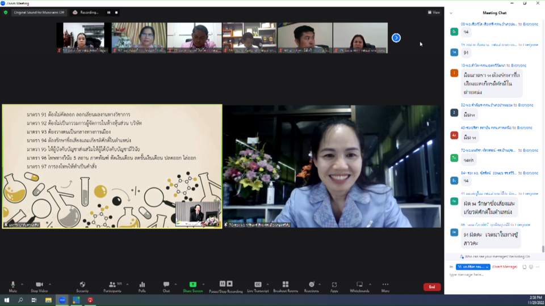Select first participant thumbnail in gallery strip
The width and height of the screenshot is (545, 306).
[83, 37]
